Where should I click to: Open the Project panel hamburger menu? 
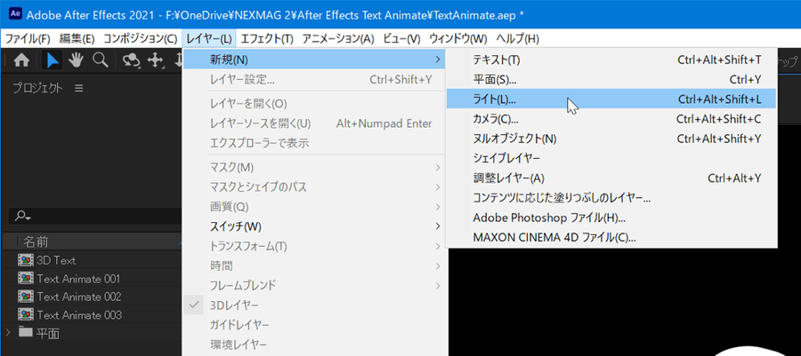(78, 88)
